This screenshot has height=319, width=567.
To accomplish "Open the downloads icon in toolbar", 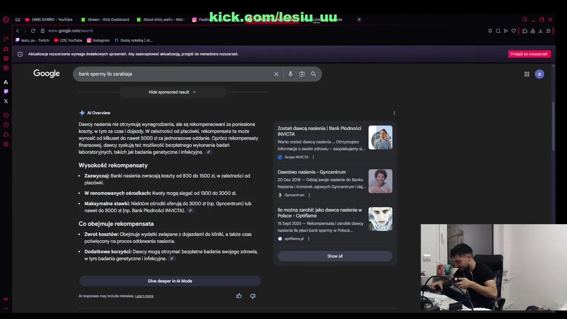I will 540,31.
